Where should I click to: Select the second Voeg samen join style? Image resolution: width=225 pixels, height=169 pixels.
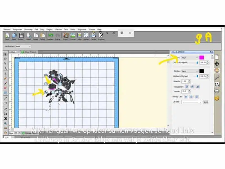[192, 87]
